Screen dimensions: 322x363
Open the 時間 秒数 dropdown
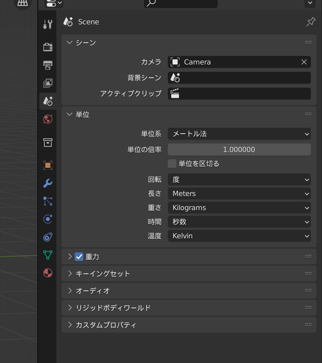[239, 222]
